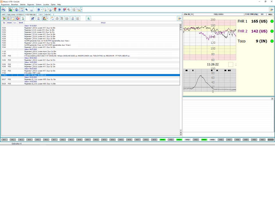
Task: Click the blue pin icon in top toolbar
Action: pyautogui.click(x=26, y=10)
